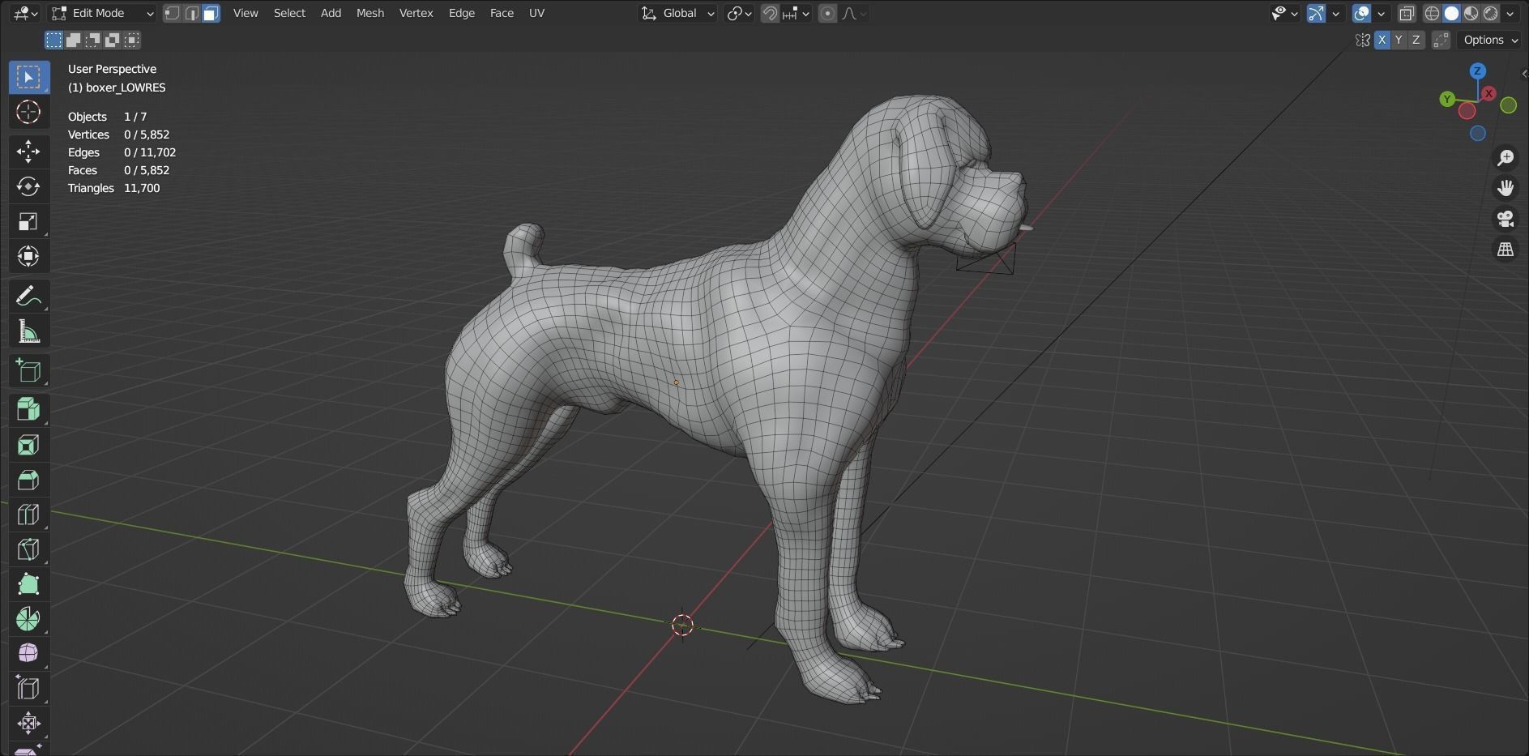Switch perspective/orthographic grid icon
This screenshot has width=1529, height=756.
[x=1506, y=250]
